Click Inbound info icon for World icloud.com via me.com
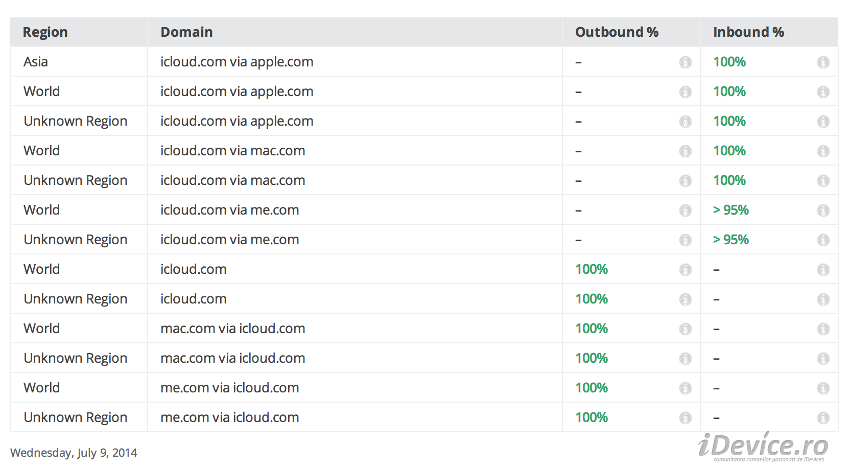 point(823,211)
